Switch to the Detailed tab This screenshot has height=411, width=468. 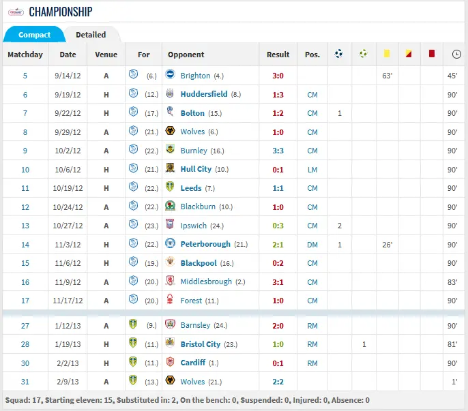point(91,35)
